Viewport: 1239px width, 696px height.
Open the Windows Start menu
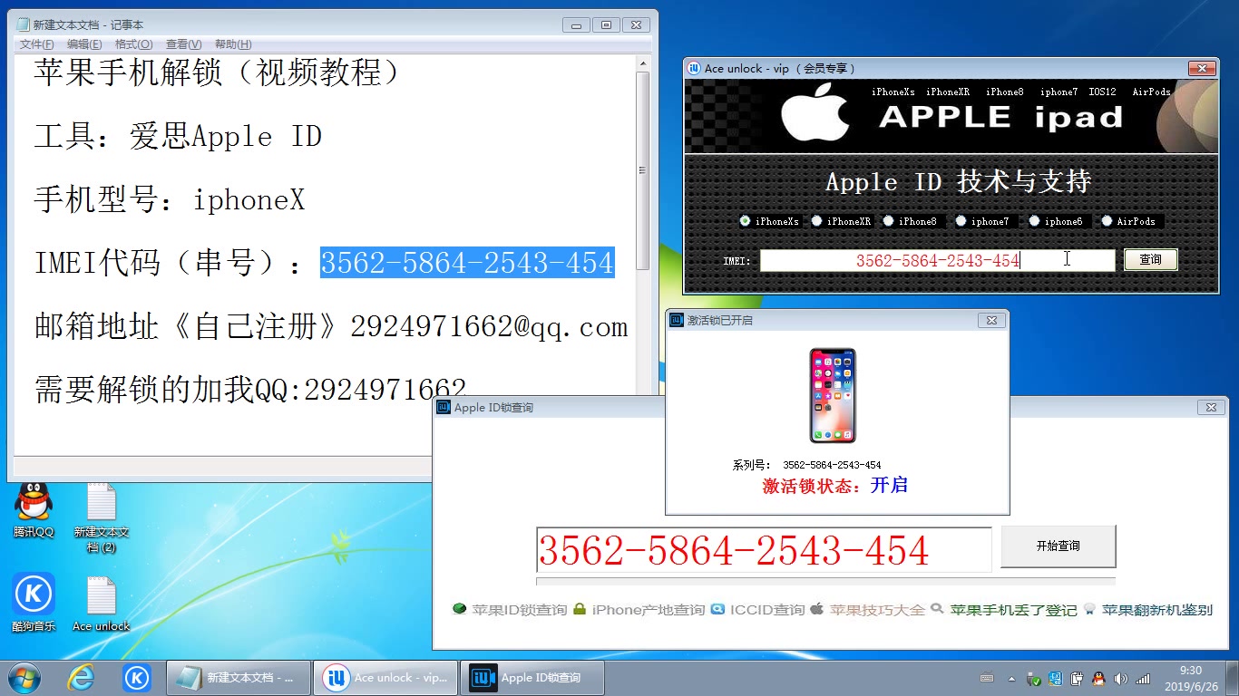point(24,678)
